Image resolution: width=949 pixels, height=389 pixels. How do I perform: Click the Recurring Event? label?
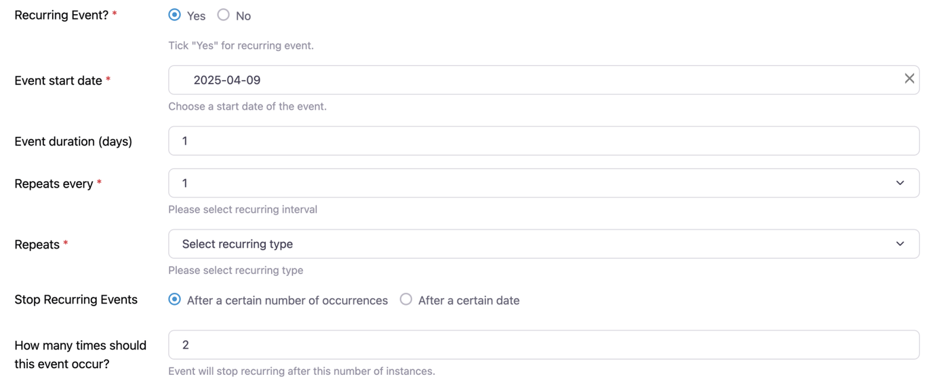coord(61,15)
